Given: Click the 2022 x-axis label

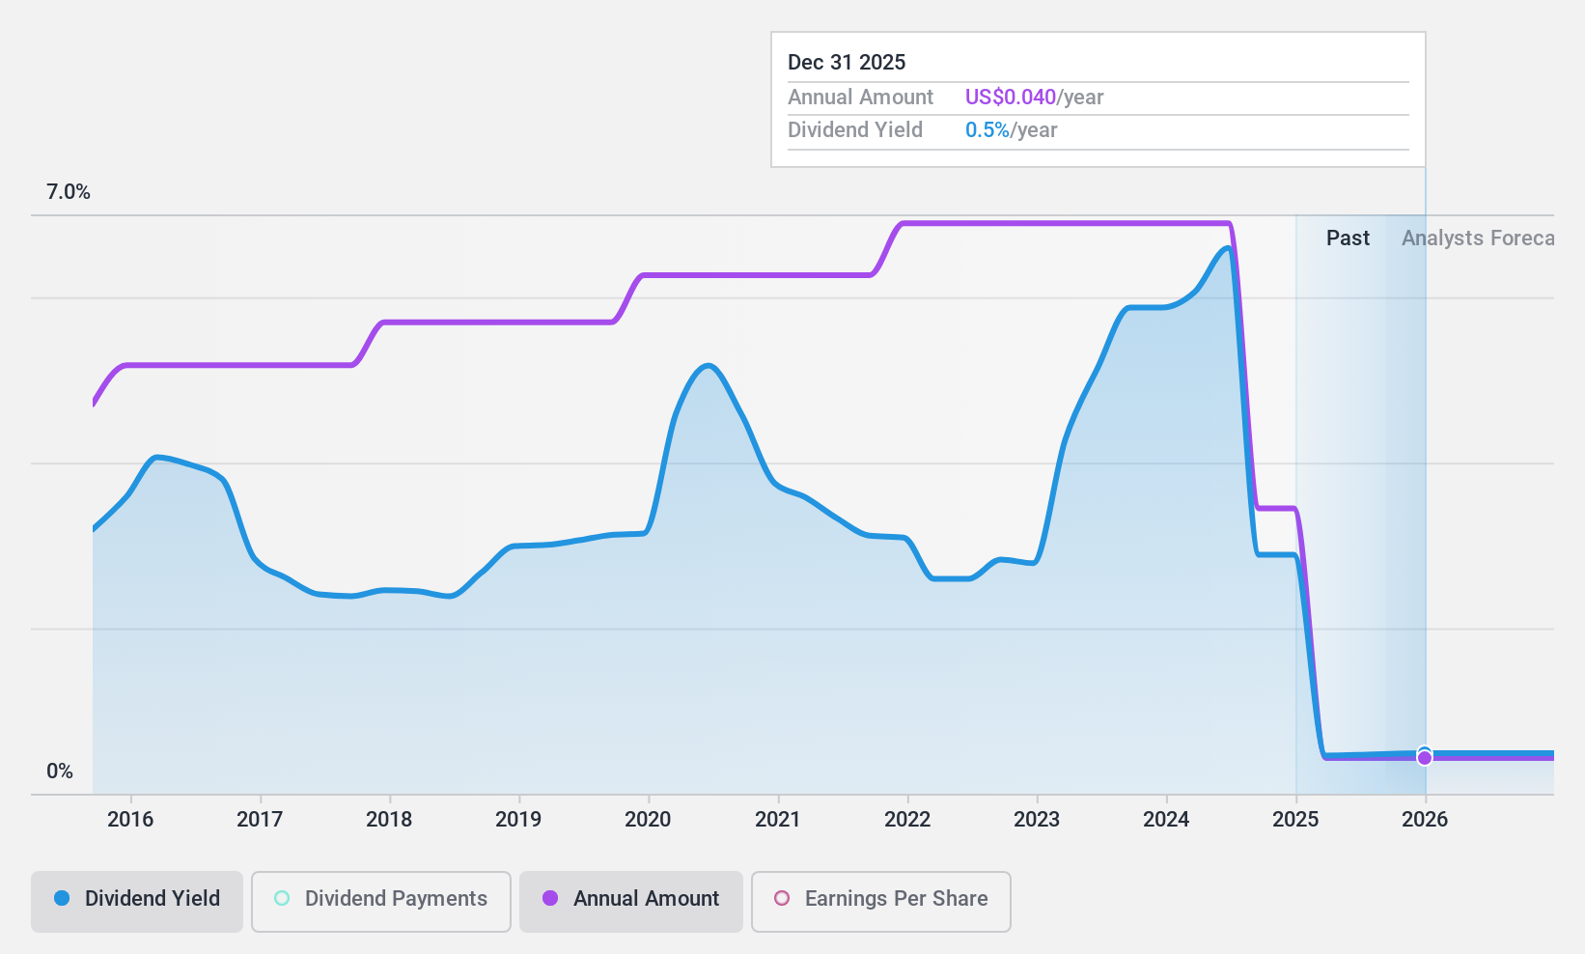Looking at the screenshot, I should [x=907, y=819].
